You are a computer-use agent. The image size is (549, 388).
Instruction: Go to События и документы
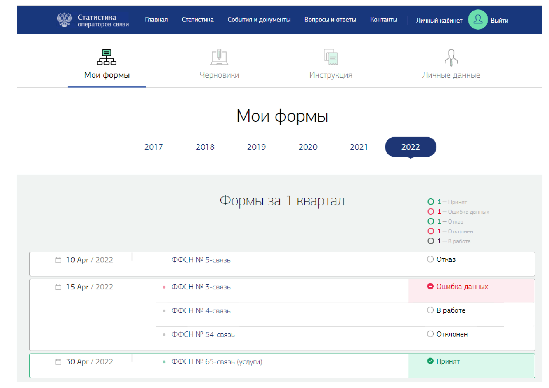point(259,20)
